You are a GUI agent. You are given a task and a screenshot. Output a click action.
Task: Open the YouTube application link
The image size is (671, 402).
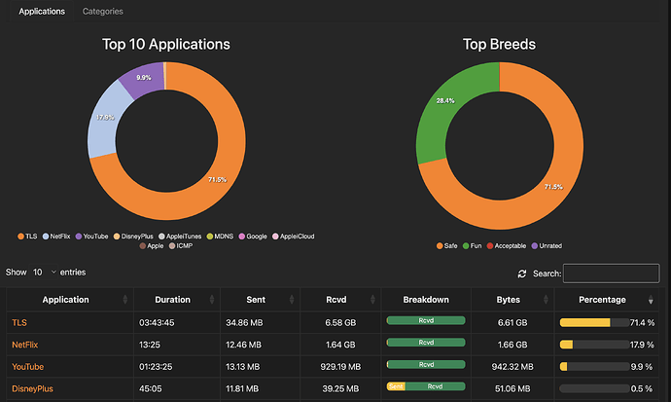pos(28,367)
